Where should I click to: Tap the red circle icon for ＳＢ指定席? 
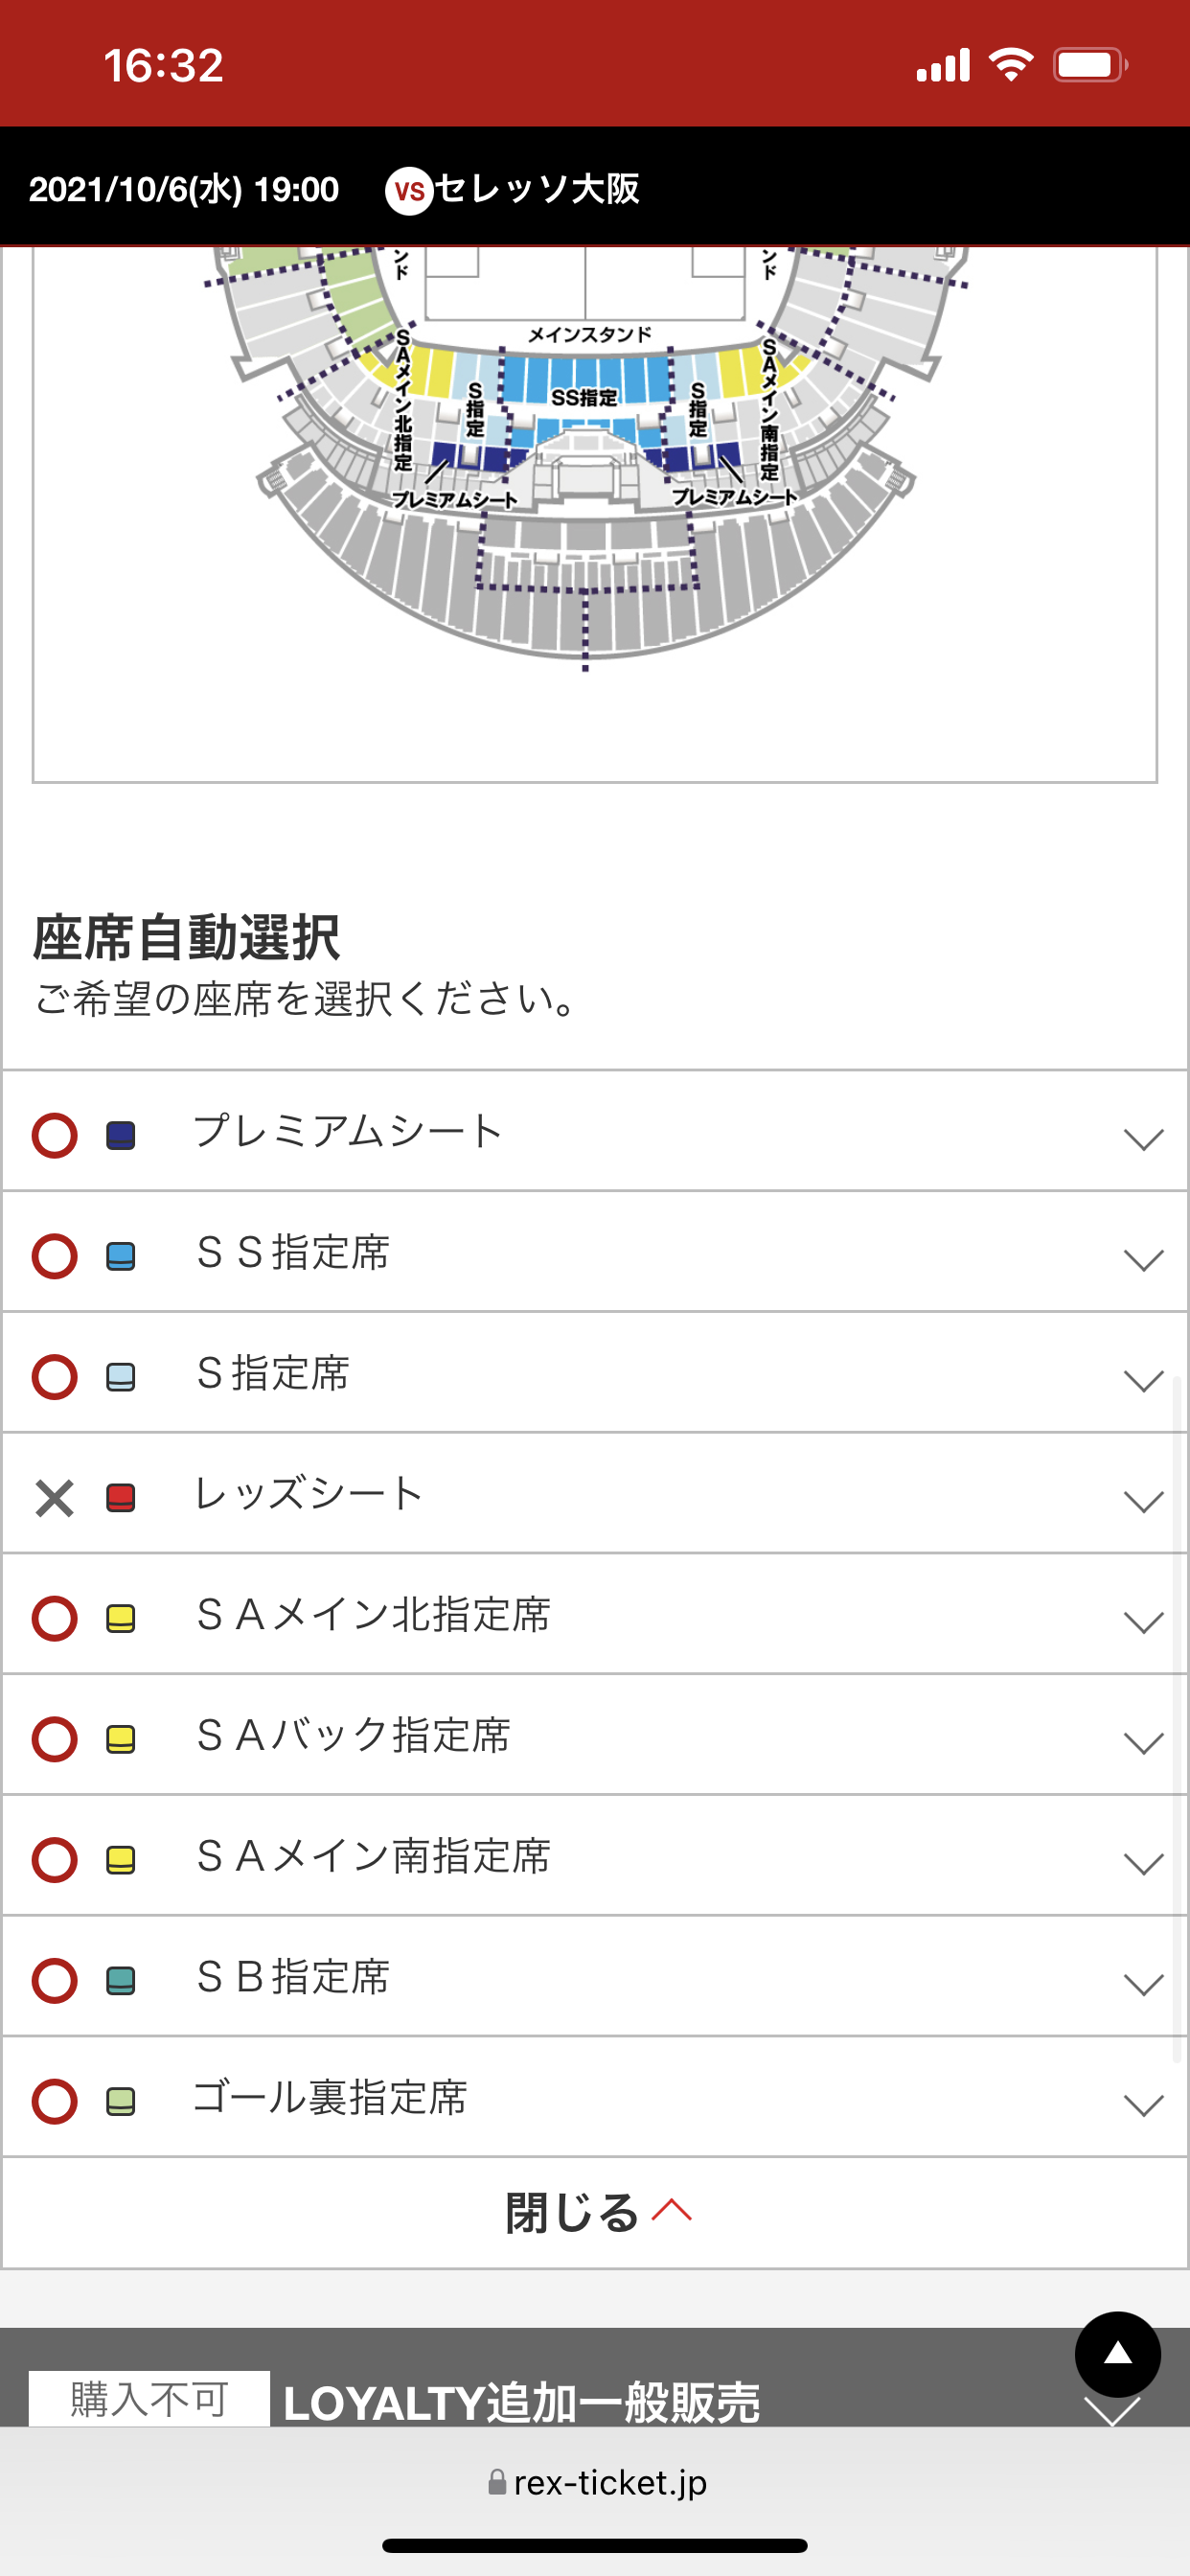55,1980
